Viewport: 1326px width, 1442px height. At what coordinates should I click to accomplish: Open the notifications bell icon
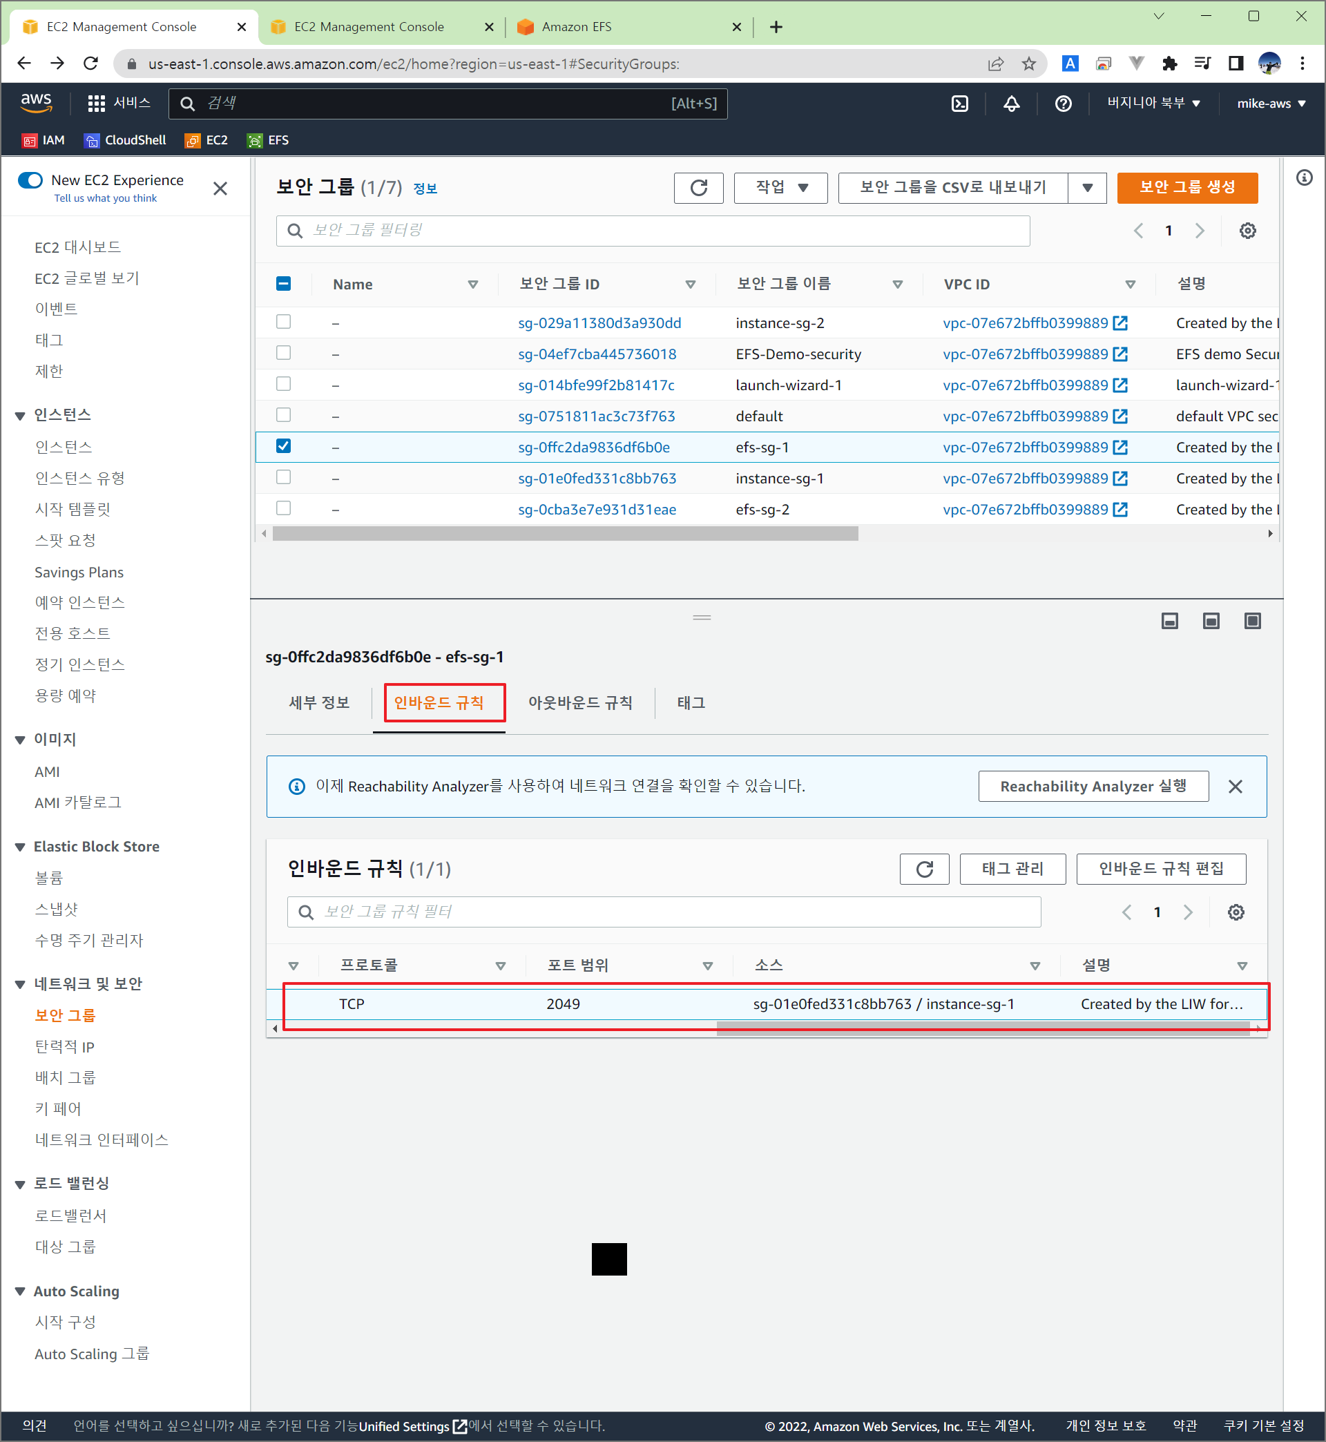point(1011,104)
